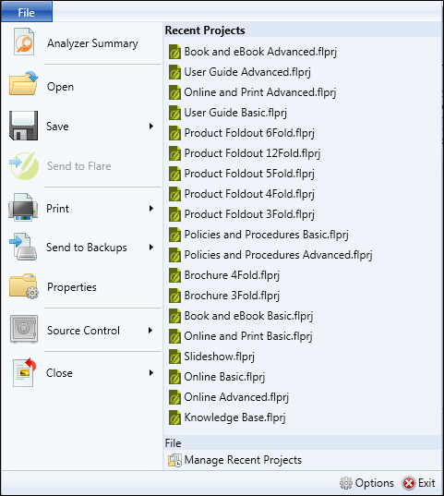Click the Print printer icon

23,208
